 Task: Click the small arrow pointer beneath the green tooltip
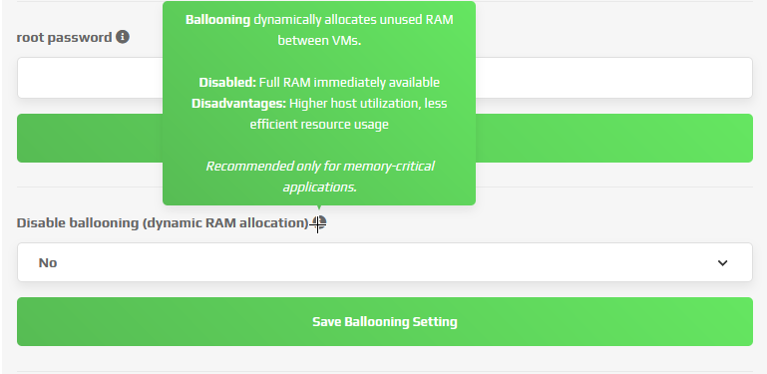click(x=319, y=207)
